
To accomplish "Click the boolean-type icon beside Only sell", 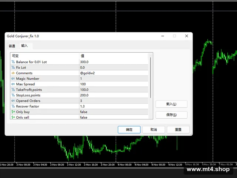I will click(x=13, y=117).
